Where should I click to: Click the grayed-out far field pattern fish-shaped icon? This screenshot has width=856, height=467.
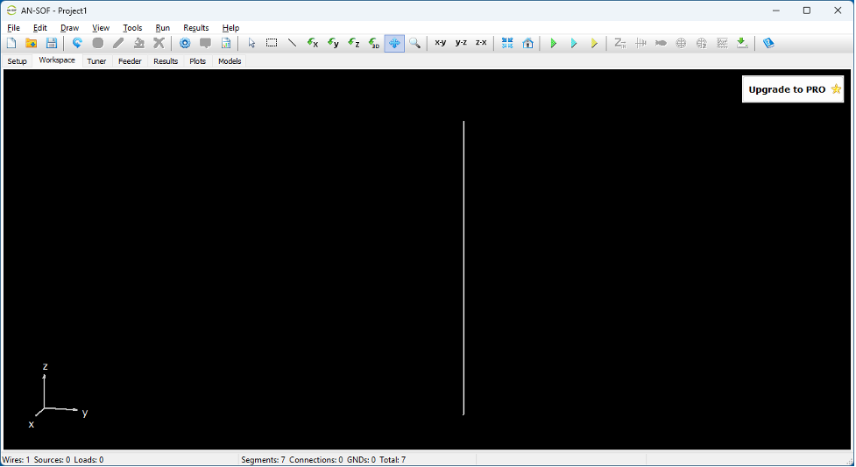[x=661, y=43]
